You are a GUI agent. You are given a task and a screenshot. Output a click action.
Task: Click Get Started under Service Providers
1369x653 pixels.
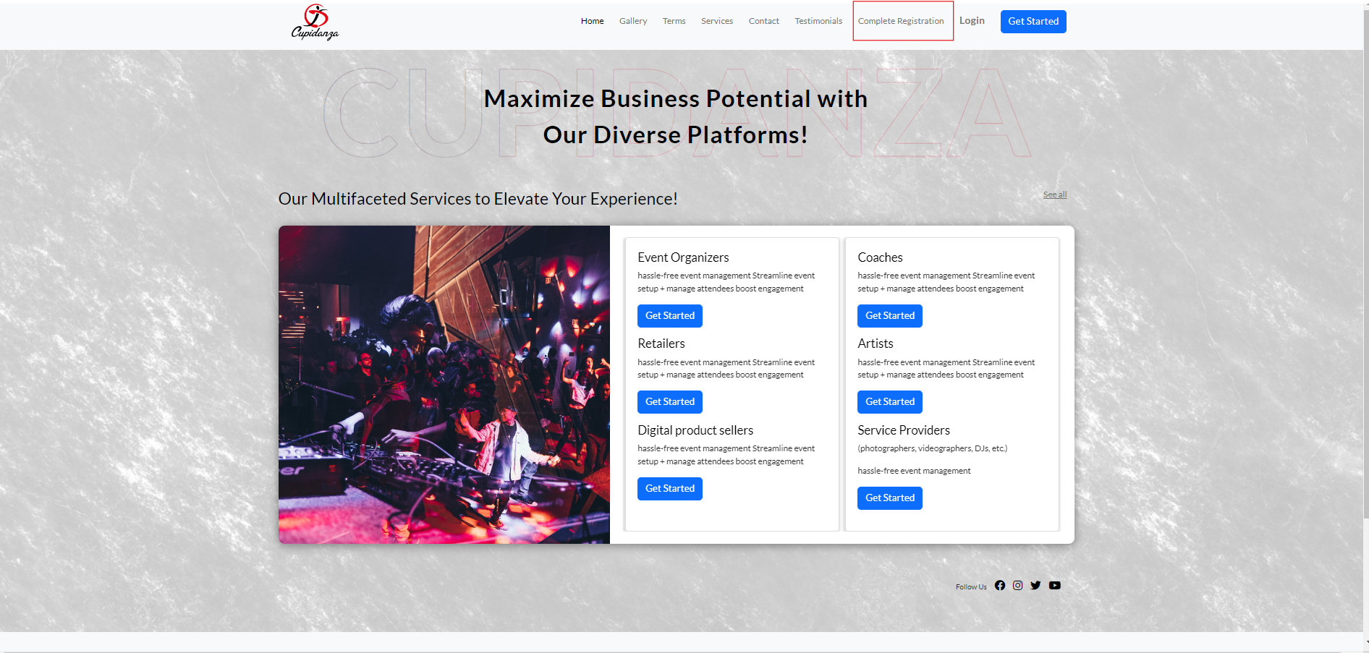pyautogui.click(x=889, y=498)
